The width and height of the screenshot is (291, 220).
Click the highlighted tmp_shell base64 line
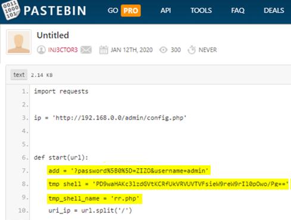(168, 184)
